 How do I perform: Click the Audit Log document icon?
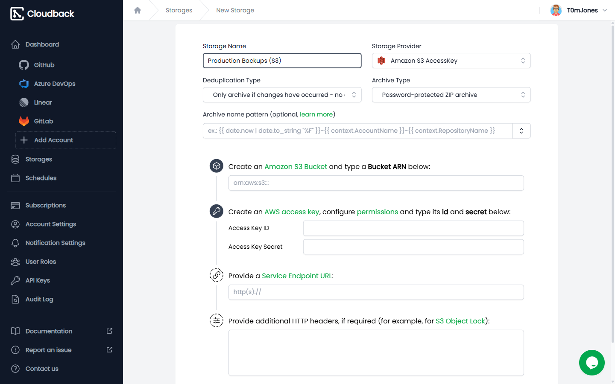[x=15, y=299]
